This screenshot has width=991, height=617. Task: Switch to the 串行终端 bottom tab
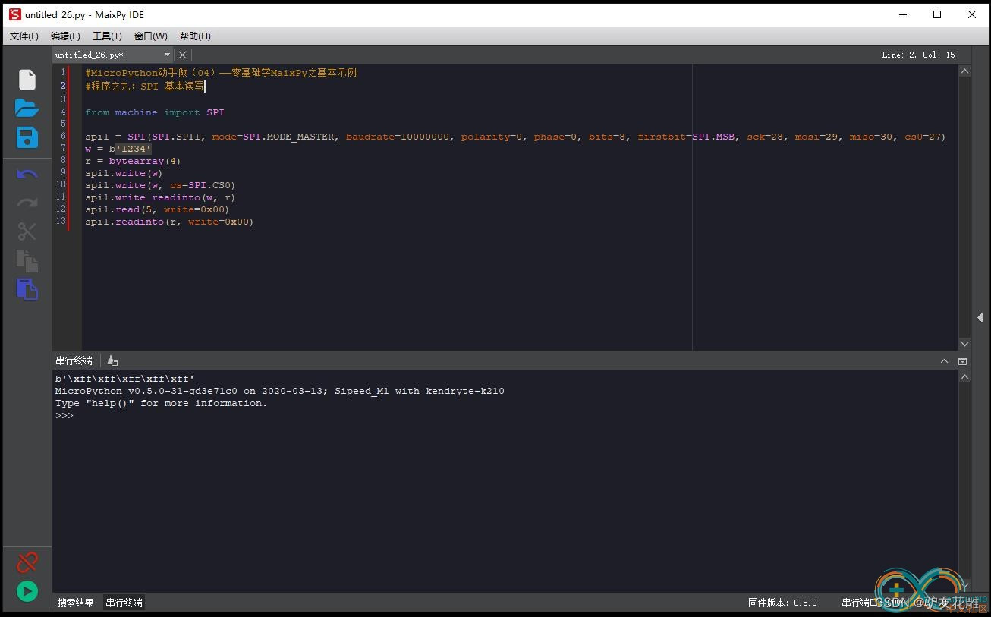pos(124,603)
